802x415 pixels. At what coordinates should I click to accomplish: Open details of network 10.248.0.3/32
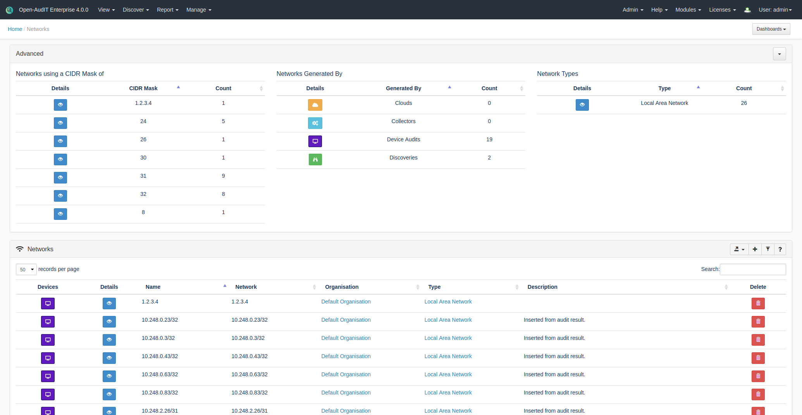point(109,340)
